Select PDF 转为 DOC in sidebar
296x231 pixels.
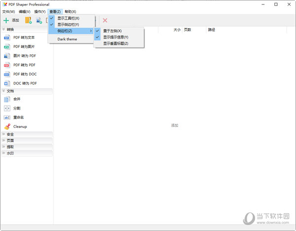tap(25, 74)
